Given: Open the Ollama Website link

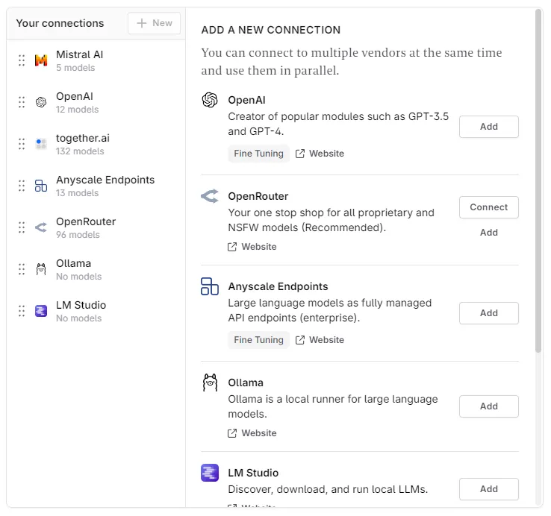Looking at the screenshot, I should click(x=252, y=433).
